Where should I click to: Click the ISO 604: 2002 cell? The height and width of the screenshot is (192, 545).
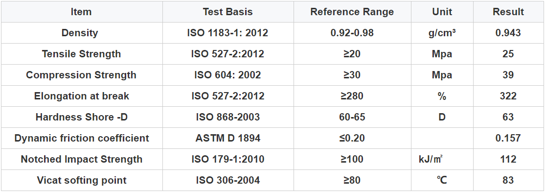pyautogui.click(x=228, y=75)
